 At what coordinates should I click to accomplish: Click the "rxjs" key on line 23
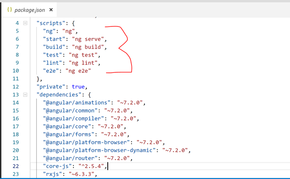[53, 174]
